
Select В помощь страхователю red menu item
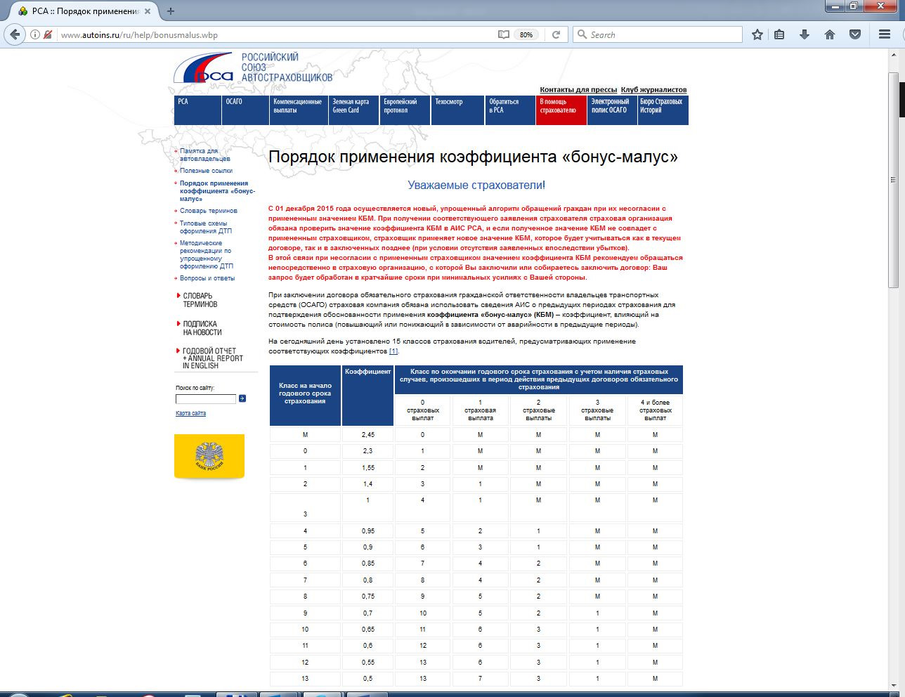(x=561, y=110)
